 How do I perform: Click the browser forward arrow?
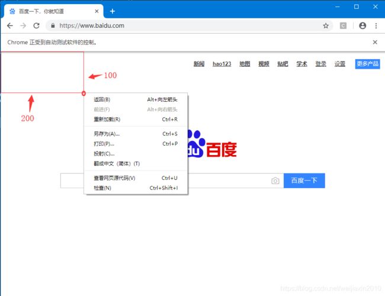pyautogui.click(x=23, y=25)
